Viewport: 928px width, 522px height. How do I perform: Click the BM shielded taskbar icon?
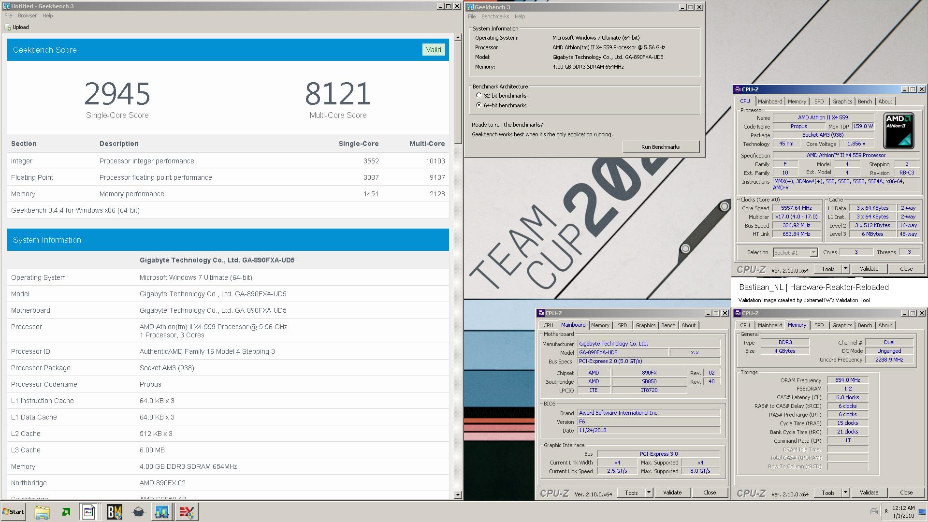pos(114,512)
